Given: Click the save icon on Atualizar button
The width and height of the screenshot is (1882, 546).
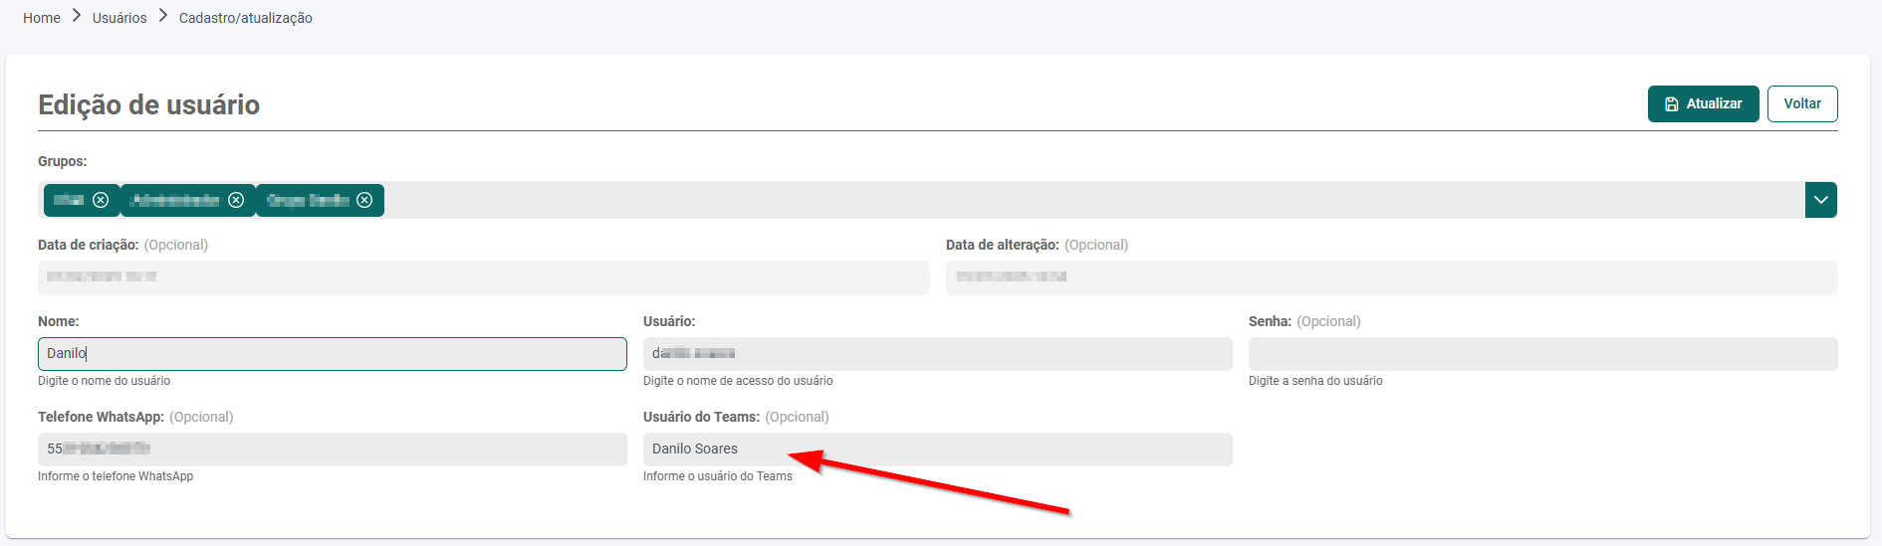Looking at the screenshot, I should click(1672, 104).
